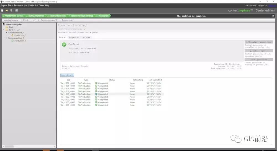Click the Cancel production button
The width and height of the screenshot is (277, 151).
click(x=259, y=59)
